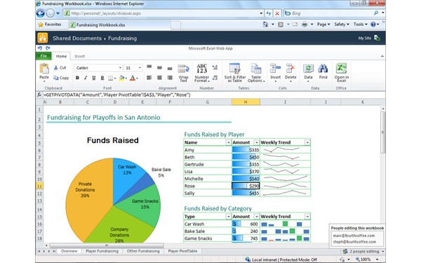This screenshot has height=263, width=421.
Task: Click the Paste icon in Clipboard group
Action: tap(44, 69)
